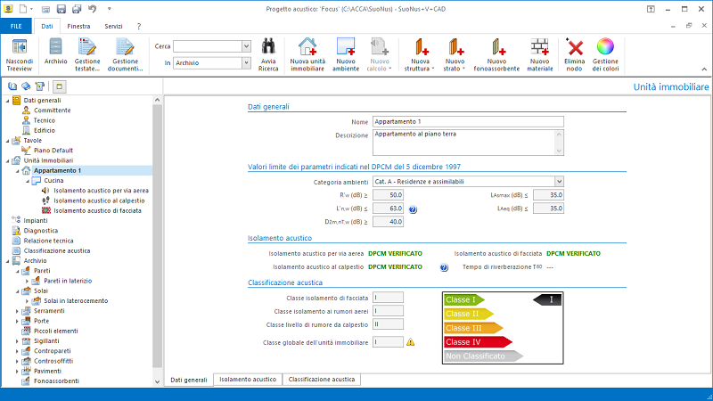
Task: Expand the Controsoffitti tree node
Action: pos(17,361)
